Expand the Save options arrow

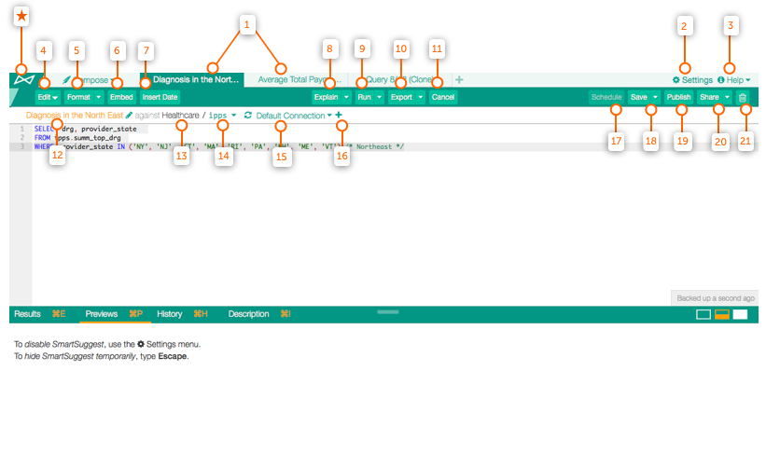coord(655,97)
